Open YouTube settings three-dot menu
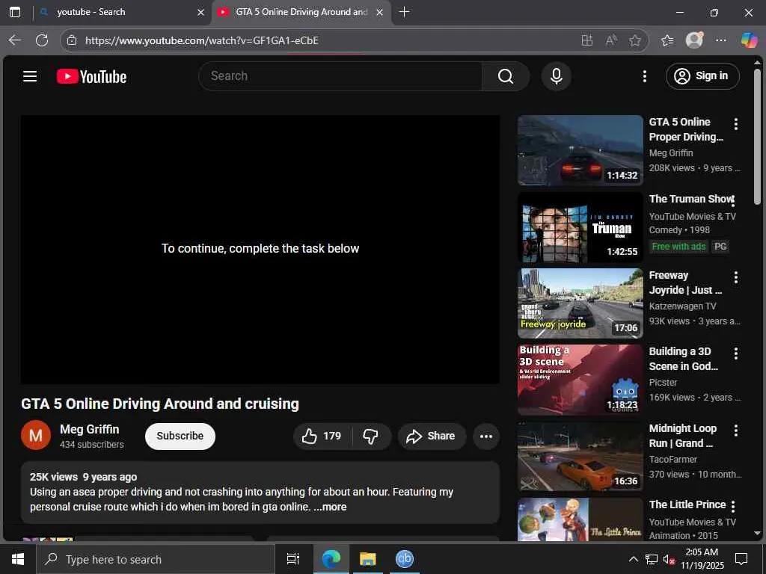Screen dimensions: 766x574 [x=644, y=76]
